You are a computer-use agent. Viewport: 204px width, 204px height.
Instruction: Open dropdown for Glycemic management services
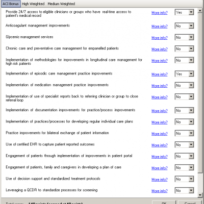click(x=185, y=37)
